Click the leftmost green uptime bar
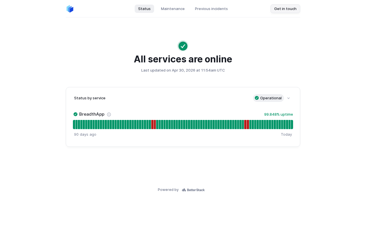Image resolution: width=366 pixels, height=229 pixels. [x=74, y=125]
